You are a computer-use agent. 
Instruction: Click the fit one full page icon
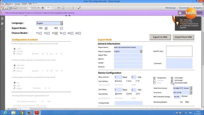pyautogui.click(x=63, y=8)
